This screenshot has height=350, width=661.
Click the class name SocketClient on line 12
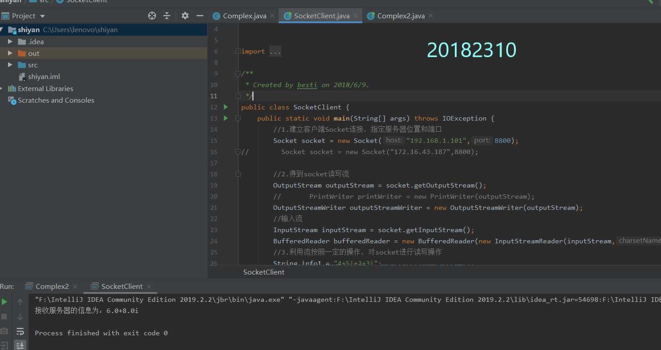317,107
